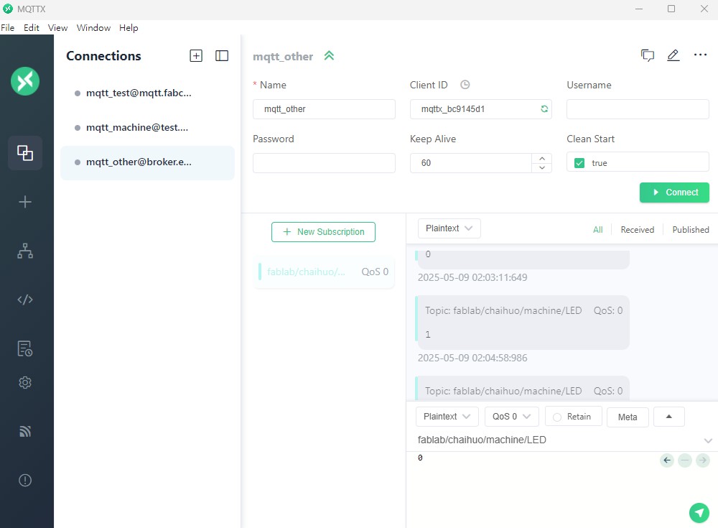
Task: Open the About info icon in the sidebar
Action: 25,480
